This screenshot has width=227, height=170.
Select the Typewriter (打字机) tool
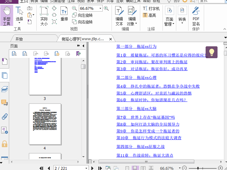(x=151, y=9)
